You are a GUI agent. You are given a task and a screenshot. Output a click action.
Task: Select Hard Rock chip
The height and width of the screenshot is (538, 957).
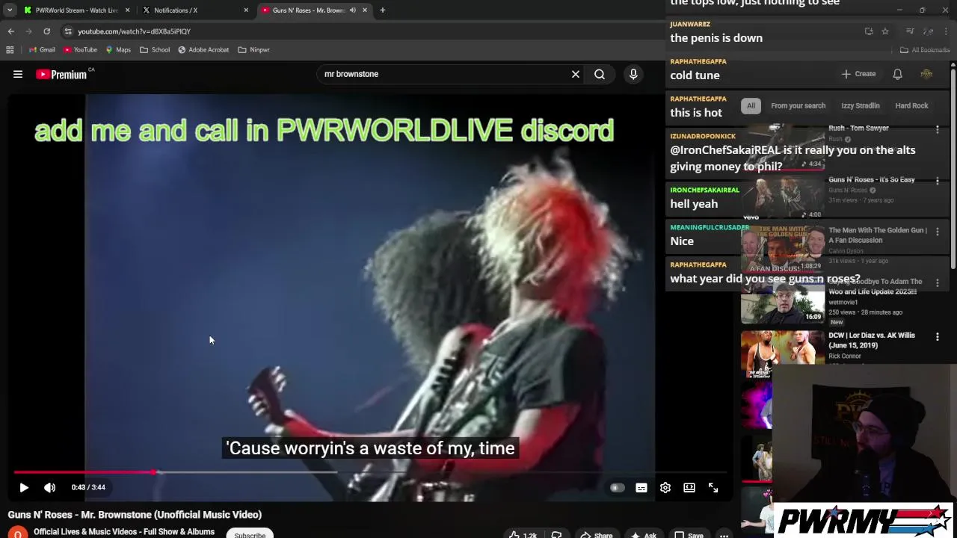click(x=911, y=105)
